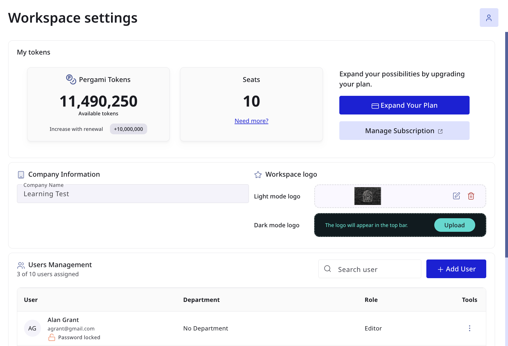This screenshot has height=346, width=508.
Task: Follow the Need more? seats link
Action: coord(251,121)
